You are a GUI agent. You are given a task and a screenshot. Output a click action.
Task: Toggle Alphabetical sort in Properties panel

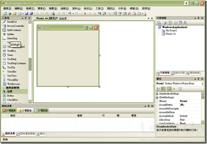point(163,89)
